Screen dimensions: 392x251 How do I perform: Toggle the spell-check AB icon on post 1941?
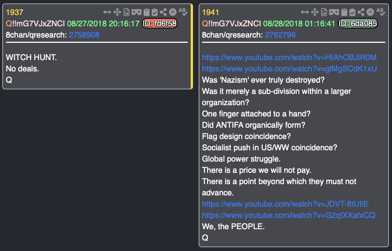tap(380, 12)
